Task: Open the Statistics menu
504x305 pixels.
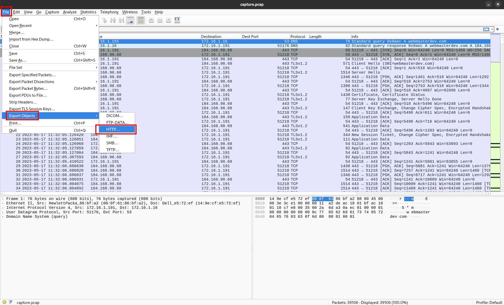Action: [x=88, y=12]
